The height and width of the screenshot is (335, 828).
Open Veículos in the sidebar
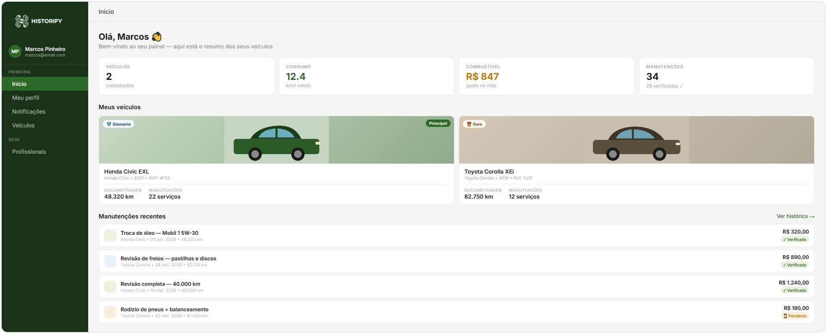click(45, 125)
